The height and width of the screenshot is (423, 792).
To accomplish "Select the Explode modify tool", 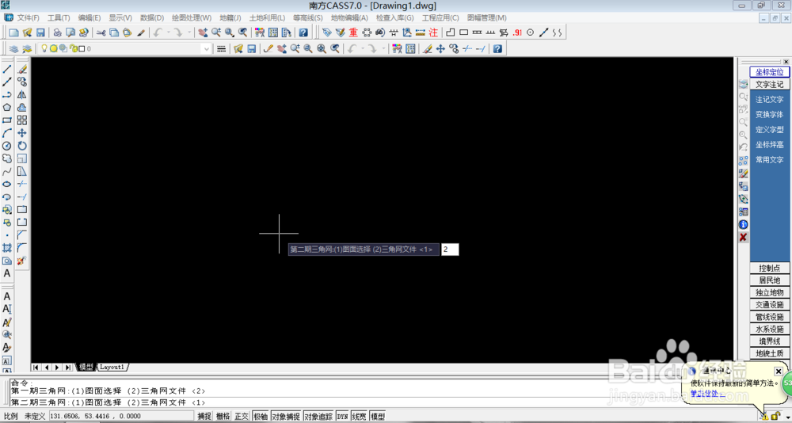I will point(21,261).
